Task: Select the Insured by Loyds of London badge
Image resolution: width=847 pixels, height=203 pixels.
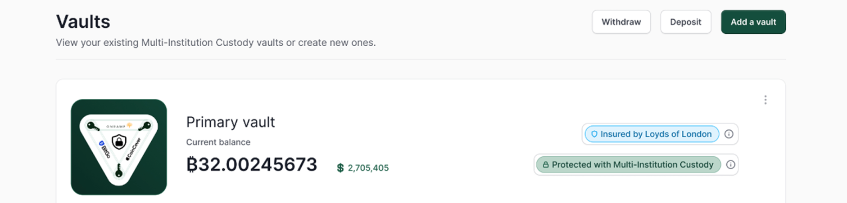Action: coord(652,134)
